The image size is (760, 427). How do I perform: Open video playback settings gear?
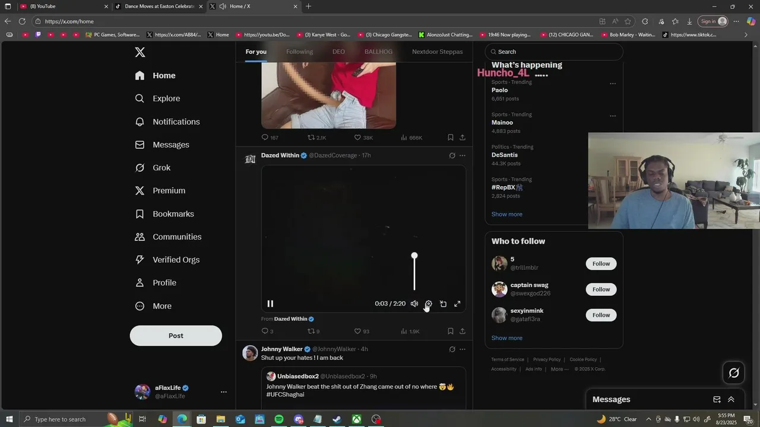tap(429, 304)
